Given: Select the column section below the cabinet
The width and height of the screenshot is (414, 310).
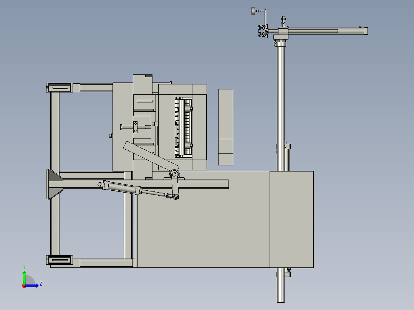Looking at the screenshot, I should 281,285.
